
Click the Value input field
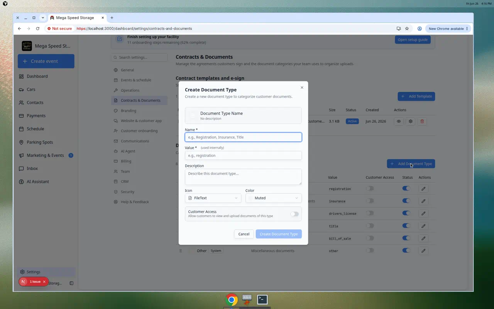243,155
